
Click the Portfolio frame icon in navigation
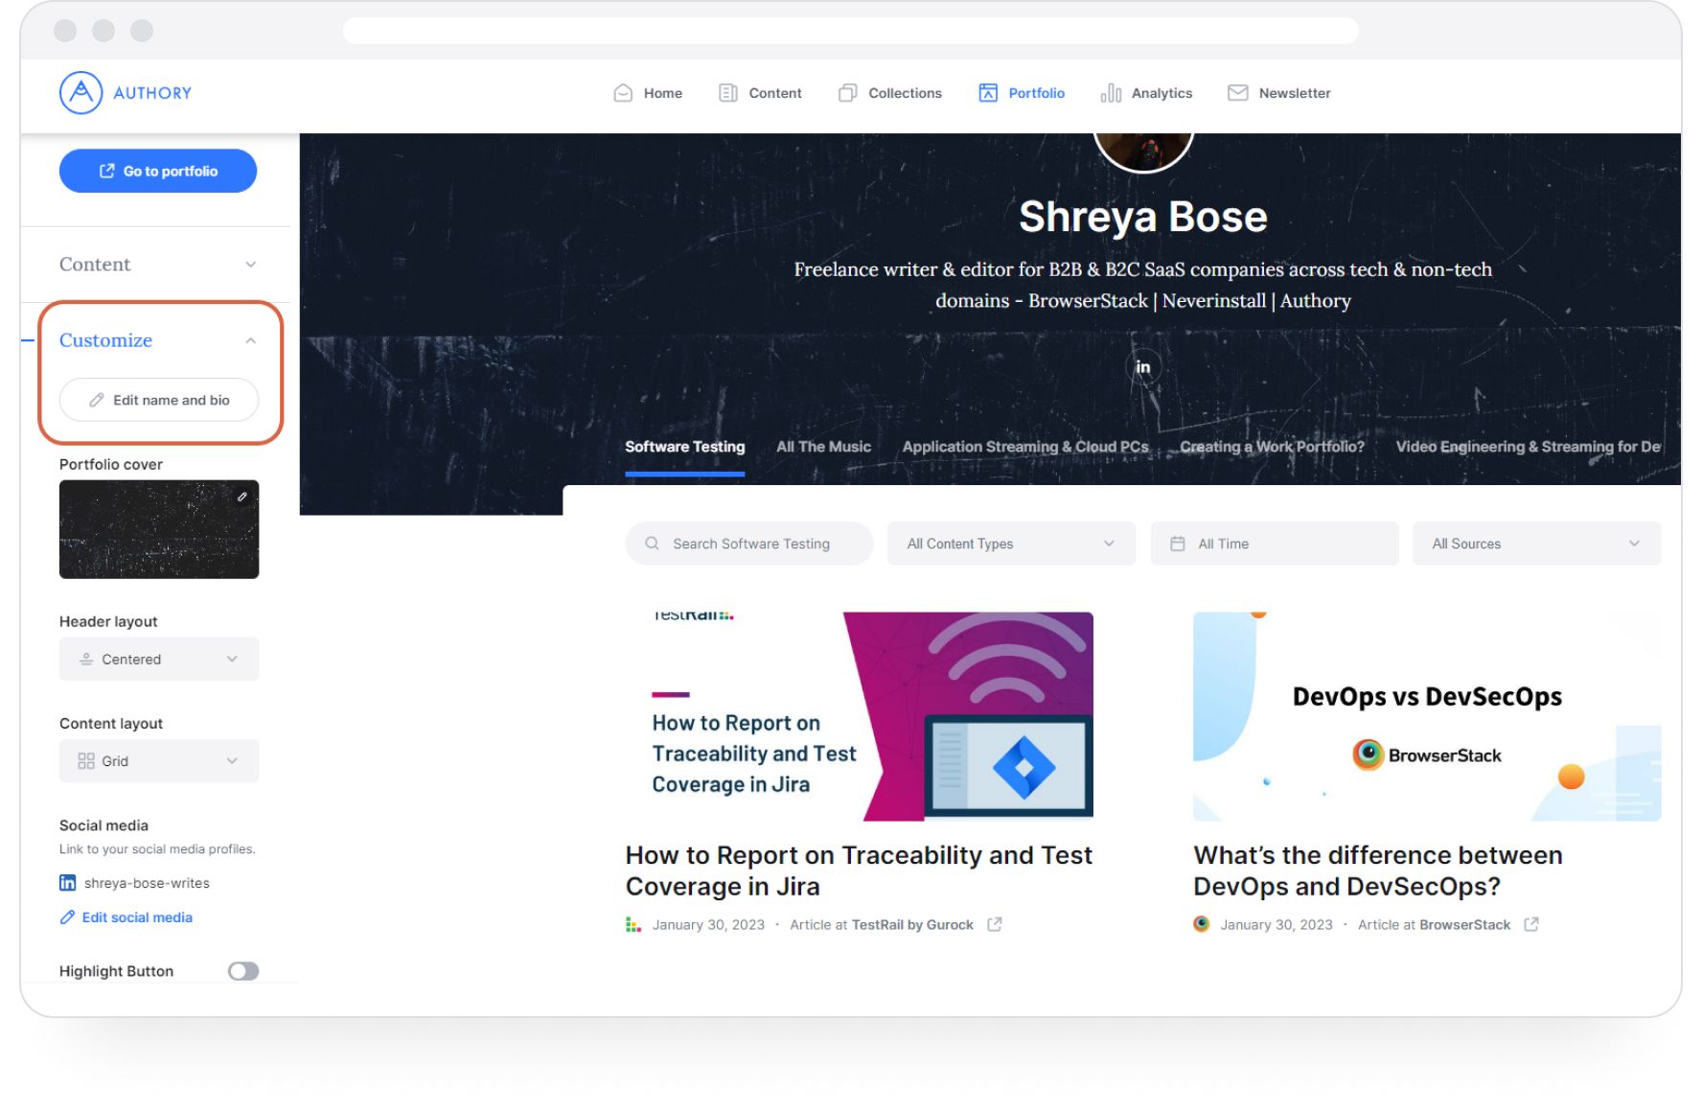(x=988, y=93)
